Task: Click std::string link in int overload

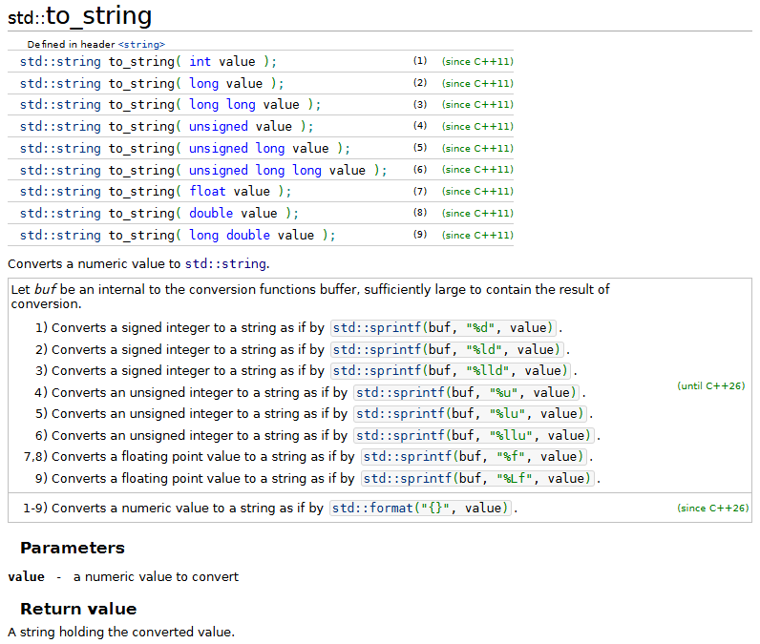Action: (x=60, y=61)
